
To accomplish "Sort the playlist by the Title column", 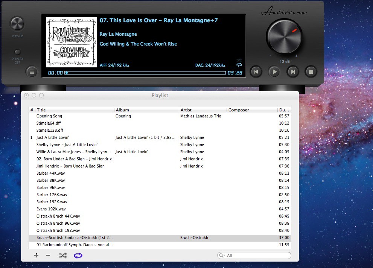I will pyautogui.click(x=75, y=110).
